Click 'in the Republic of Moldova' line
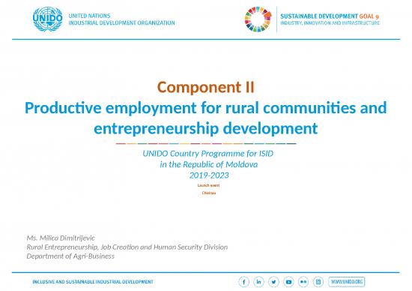This screenshot has height=291, width=412. click(209, 164)
